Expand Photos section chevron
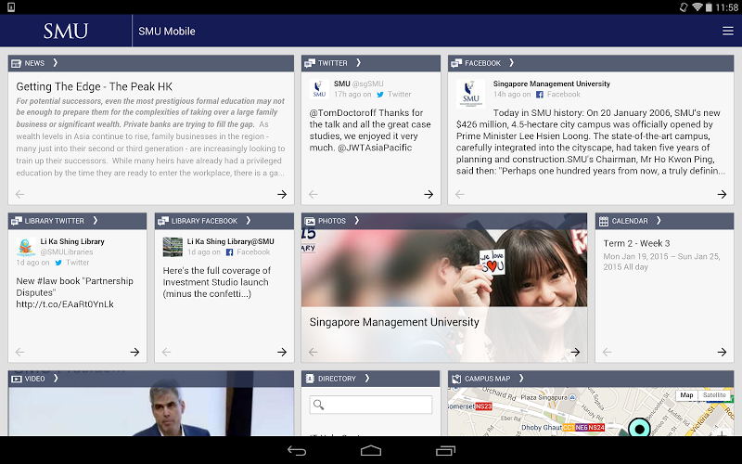 pos(357,220)
